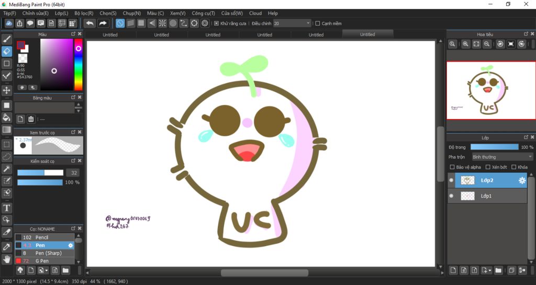Open add special layer dropdown arrow
This screenshot has height=285, width=536.
coord(490,270)
